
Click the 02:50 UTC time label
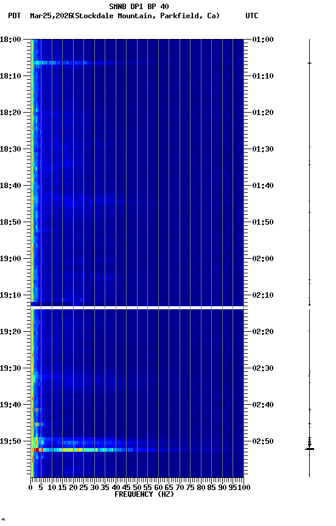[263, 441]
